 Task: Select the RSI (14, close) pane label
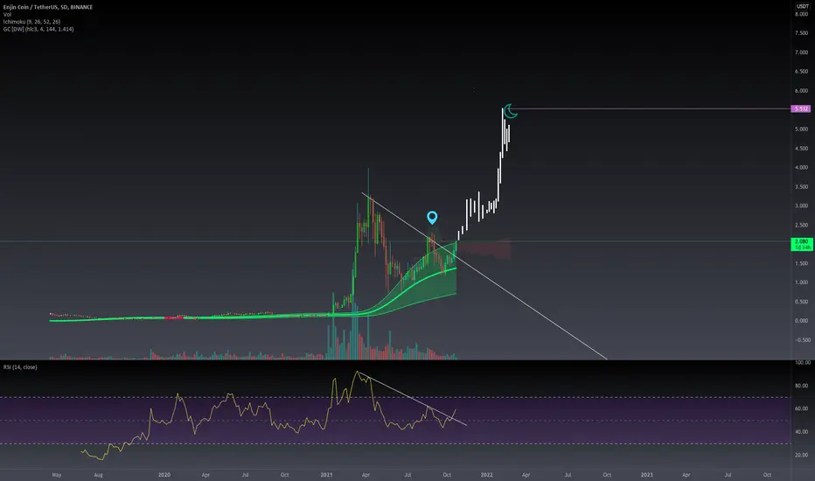click(x=20, y=367)
